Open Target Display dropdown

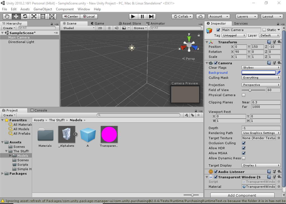pos(261,165)
